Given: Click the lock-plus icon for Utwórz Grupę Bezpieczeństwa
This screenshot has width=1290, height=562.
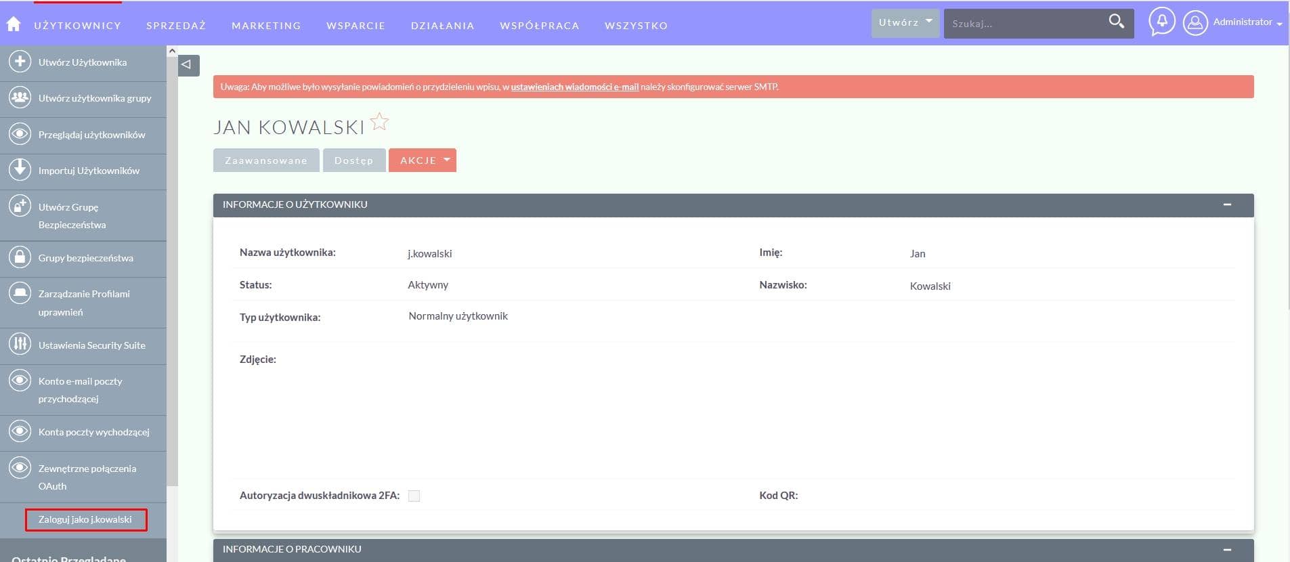Looking at the screenshot, I should click(20, 206).
